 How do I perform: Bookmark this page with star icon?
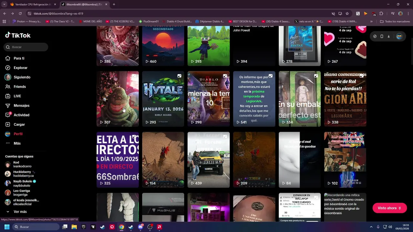347,14
